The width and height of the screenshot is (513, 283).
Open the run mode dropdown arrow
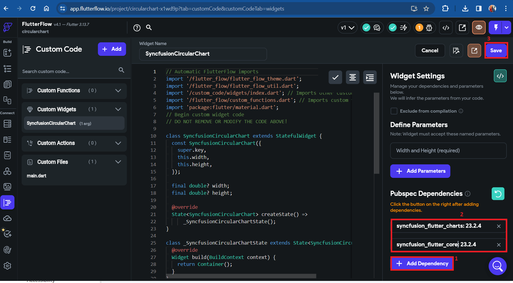tap(507, 28)
